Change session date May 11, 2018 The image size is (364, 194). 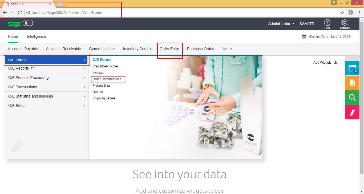[341, 37]
